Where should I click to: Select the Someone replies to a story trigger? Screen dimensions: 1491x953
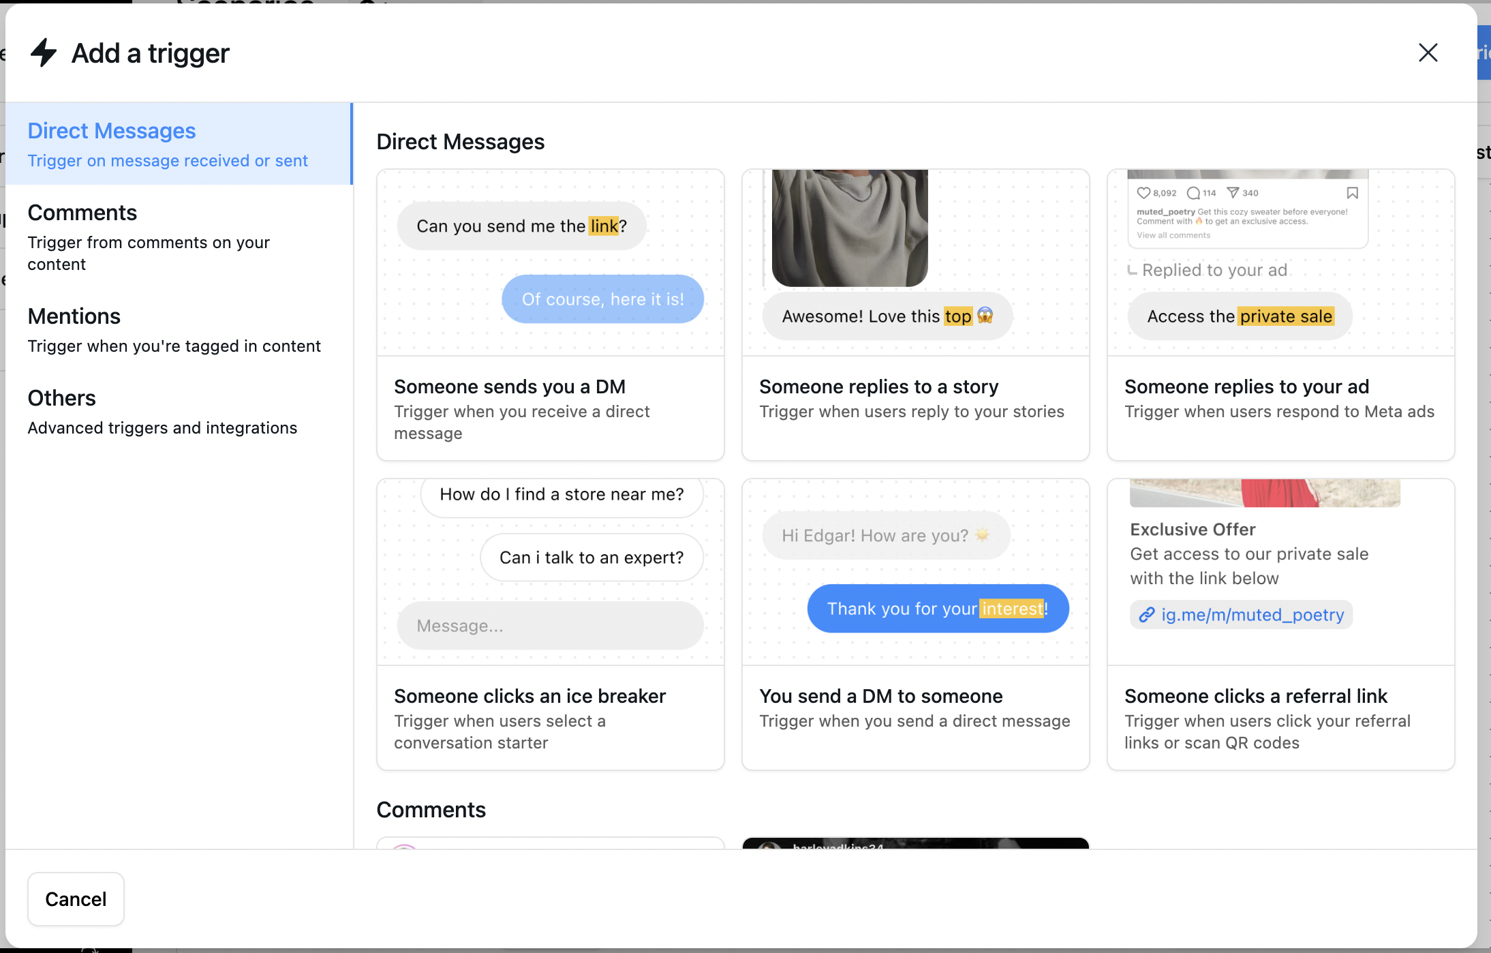pyautogui.click(x=878, y=386)
